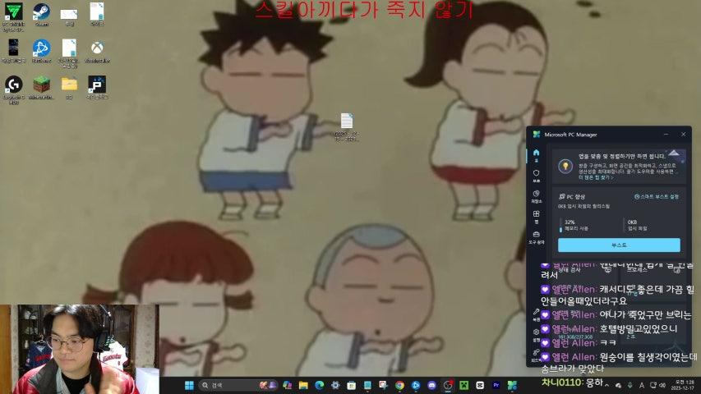Open the Toolbox tab in PC Manager
This screenshot has width=701, height=394.
click(536, 237)
